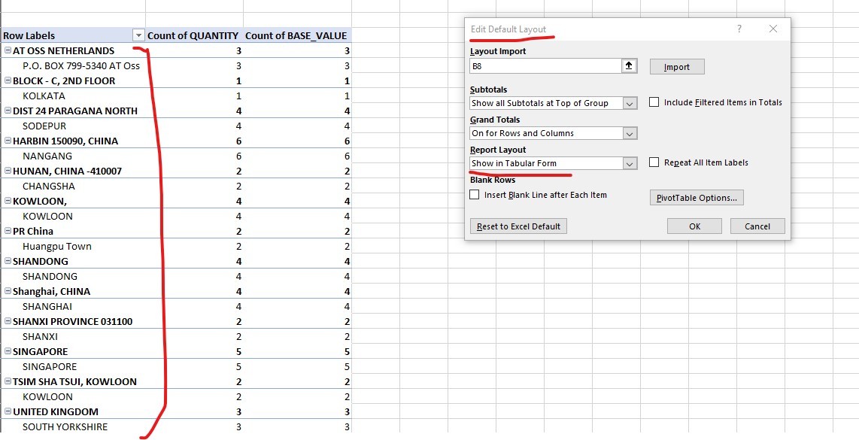
Task: Collapse the KOWLOON, group
Action: tap(8, 202)
